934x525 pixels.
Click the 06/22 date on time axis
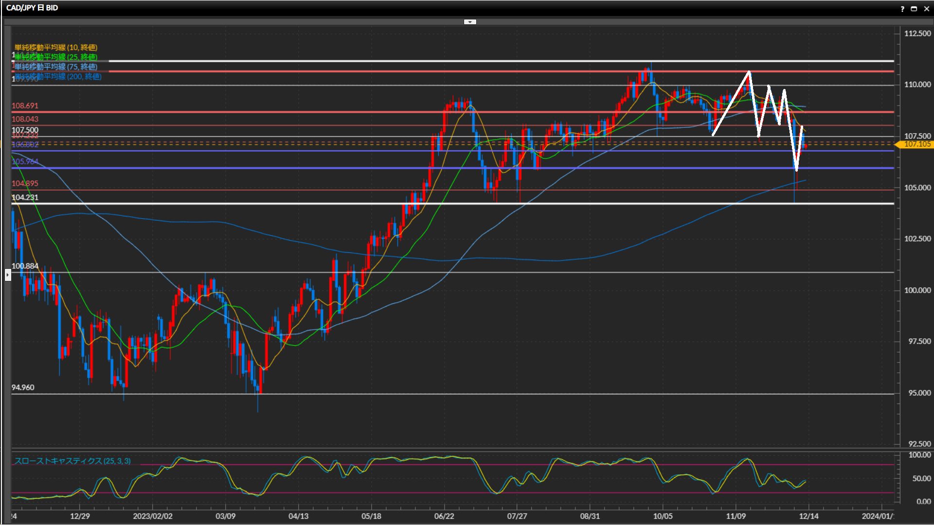coord(444,516)
